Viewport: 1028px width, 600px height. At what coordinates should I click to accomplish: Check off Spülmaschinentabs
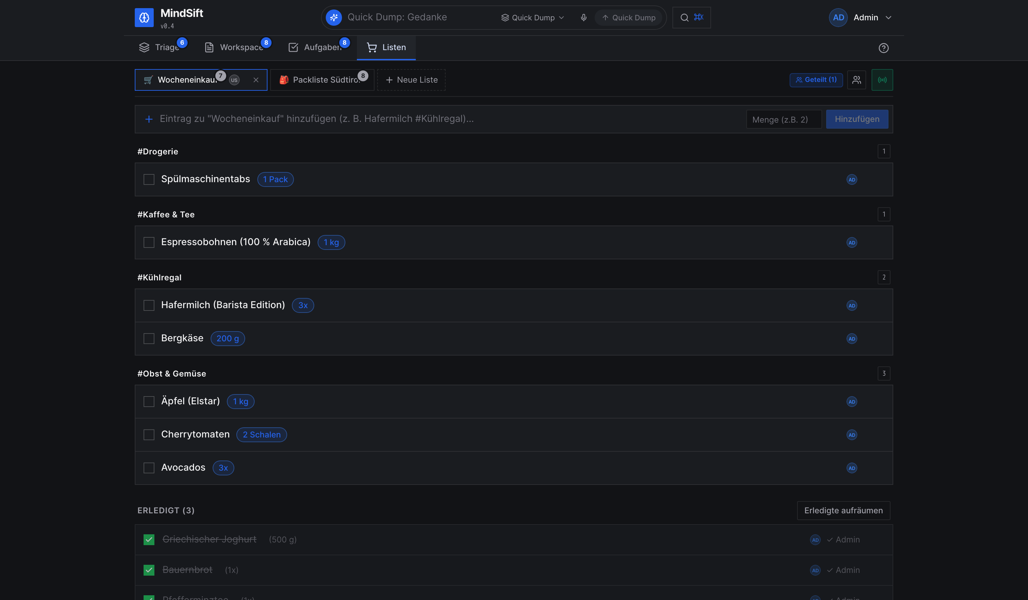click(149, 179)
